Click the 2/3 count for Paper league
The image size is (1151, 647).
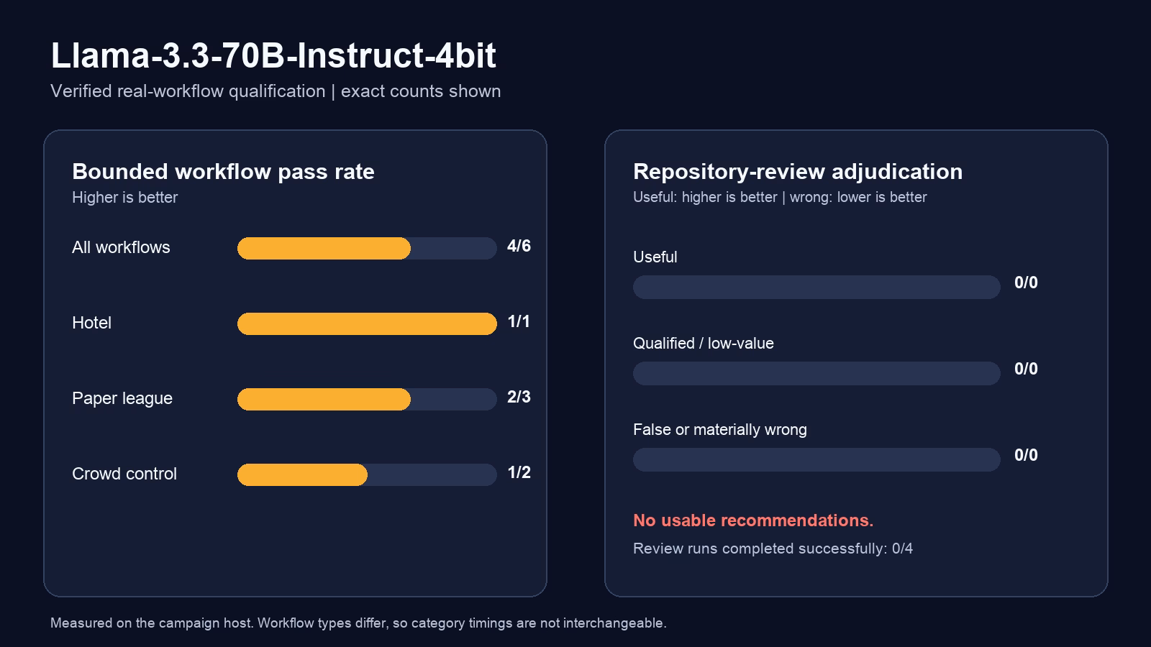click(x=519, y=397)
